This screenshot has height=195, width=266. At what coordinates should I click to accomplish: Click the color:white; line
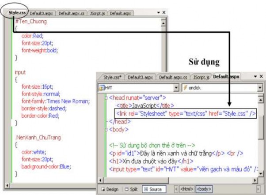tap(34, 152)
